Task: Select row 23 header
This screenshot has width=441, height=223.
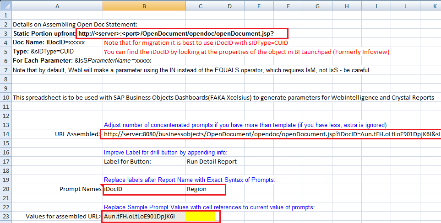Action: [x=6, y=216]
